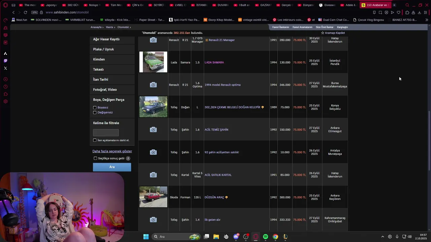Expand the Takaslı filter
This screenshot has width=431, height=242.
tap(112, 70)
